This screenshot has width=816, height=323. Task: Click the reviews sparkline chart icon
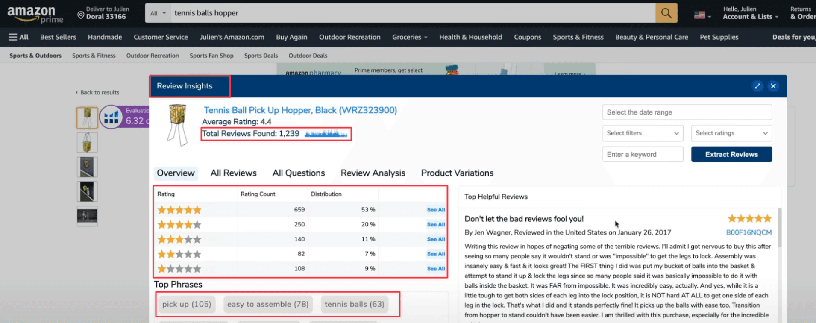326,133
